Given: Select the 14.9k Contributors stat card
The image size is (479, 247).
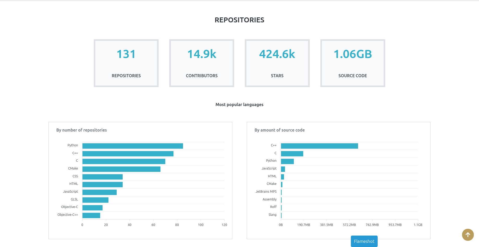Looking at the screenshot, I should click(x=202, y=63).
